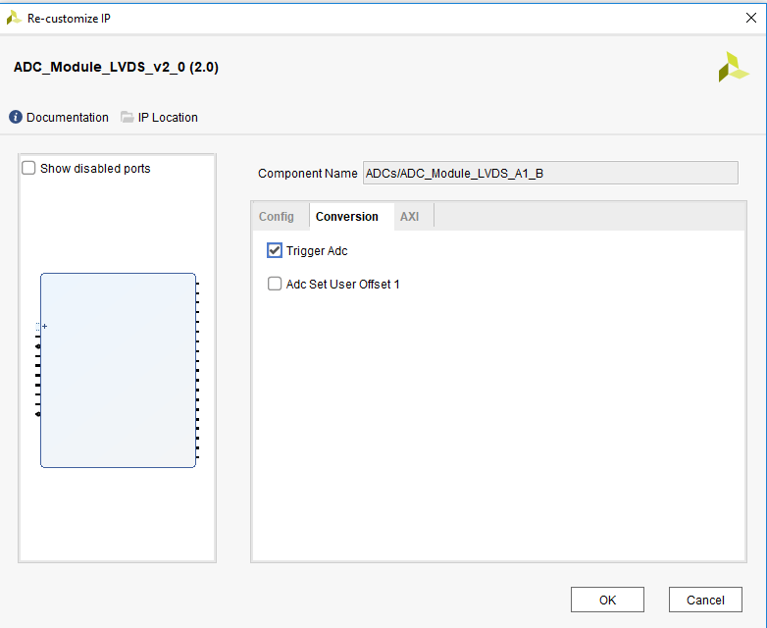Switch to the Config tab
767x628 pixels.
click(276, 217)
